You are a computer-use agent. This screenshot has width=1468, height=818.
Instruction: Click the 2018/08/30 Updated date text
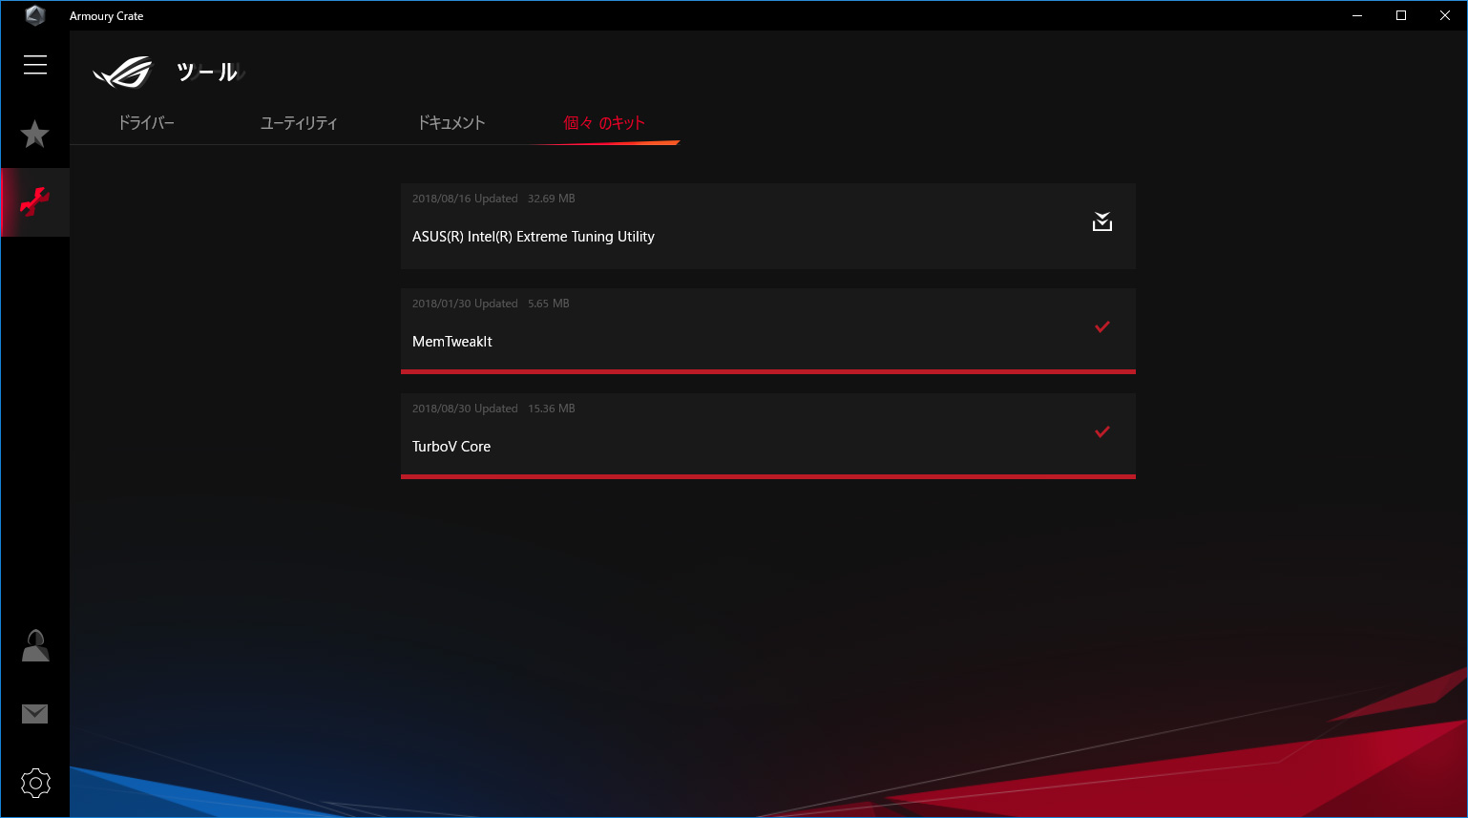pos(465,409)
